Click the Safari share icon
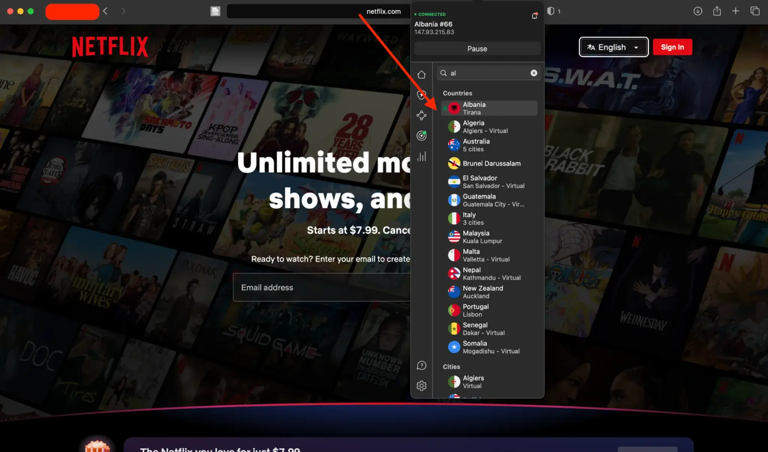 [717, 11]
